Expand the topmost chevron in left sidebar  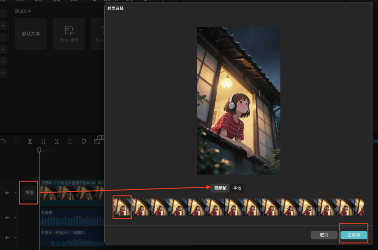3,26
